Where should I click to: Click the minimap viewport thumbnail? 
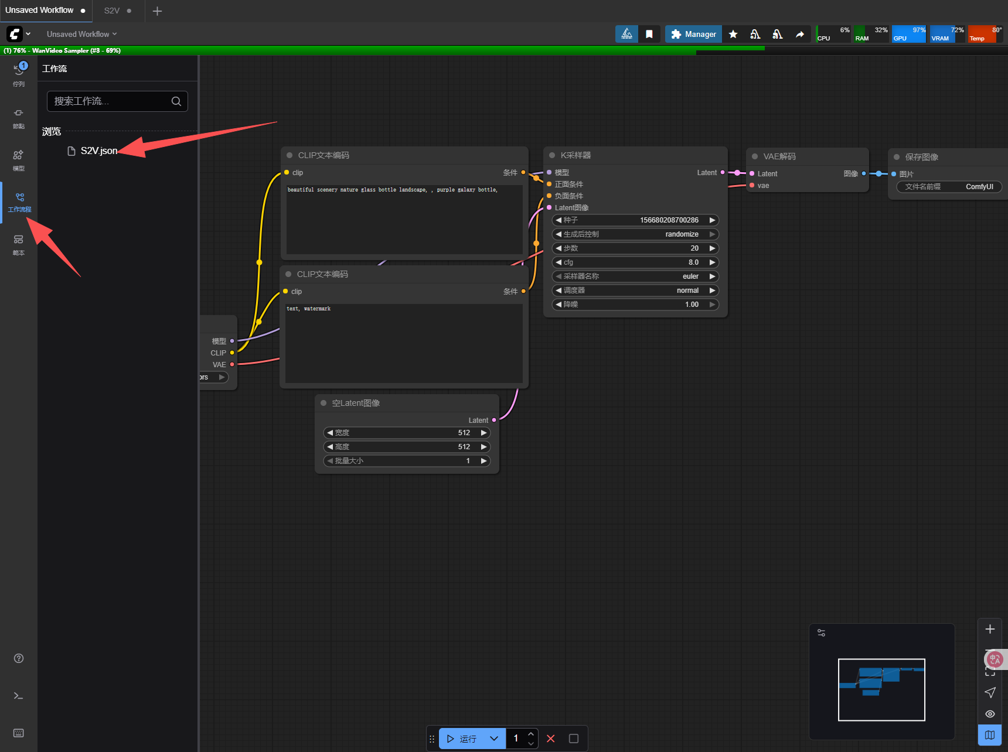(x=881, y=689)
